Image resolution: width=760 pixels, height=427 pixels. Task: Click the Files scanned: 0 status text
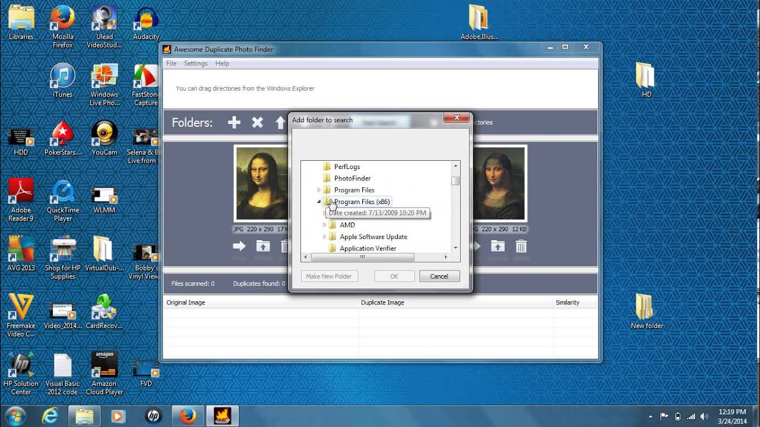click(193, 283)
